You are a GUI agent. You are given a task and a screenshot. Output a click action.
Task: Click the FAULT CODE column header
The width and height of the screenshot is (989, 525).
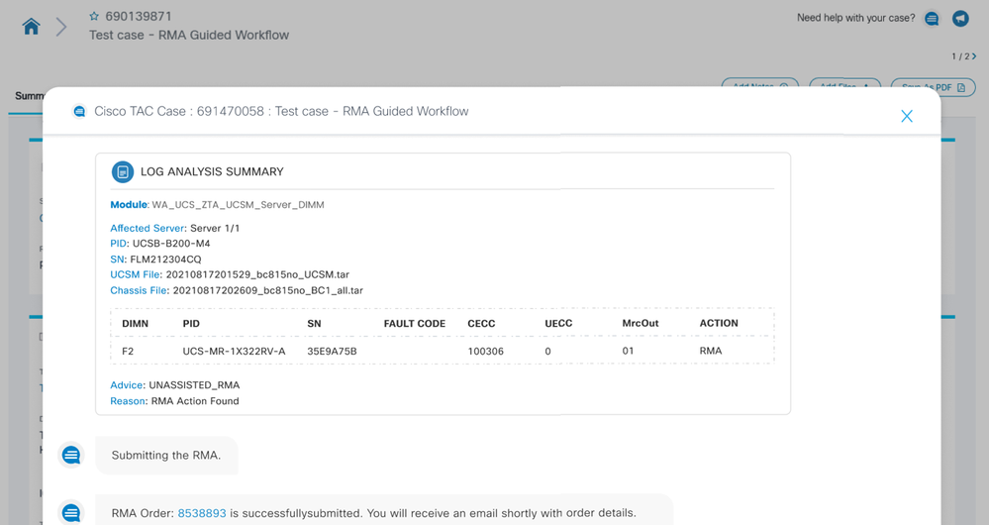pyautogui.click(x=415, y=324)
